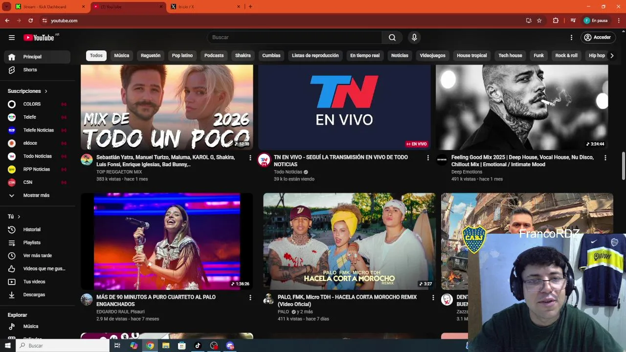626x352 pixels.
Task: Click the Acceder sign-in button
Action: click(x=598, y=38)
